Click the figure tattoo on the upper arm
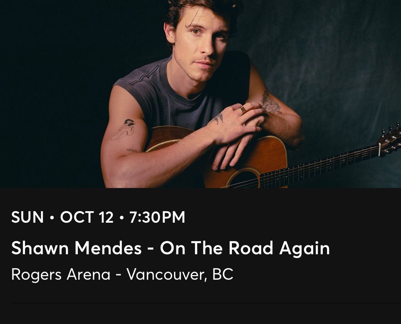 pos(124,130)
